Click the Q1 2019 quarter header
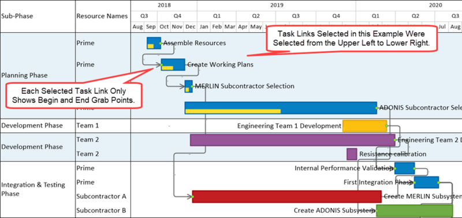This screenshot has width=462, height=218. [x=217, y=16]
